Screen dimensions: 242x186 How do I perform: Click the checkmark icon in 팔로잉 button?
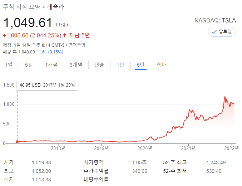pos(214,32)
